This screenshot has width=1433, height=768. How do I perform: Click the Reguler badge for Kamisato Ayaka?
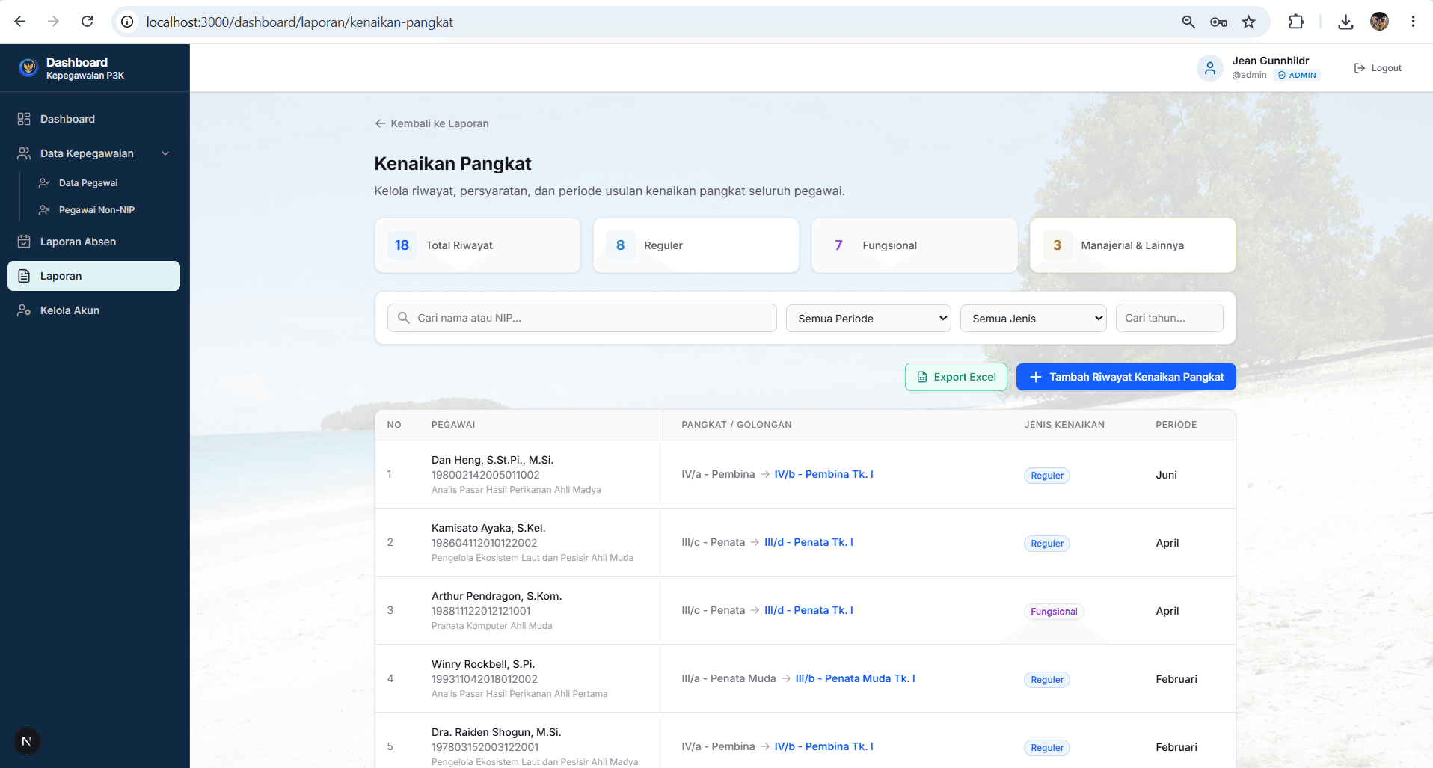tap(1046, 544)
